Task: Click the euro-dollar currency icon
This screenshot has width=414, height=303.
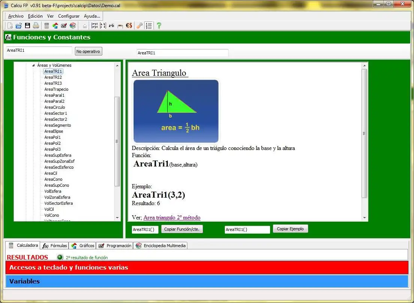Action: (x=129, y=25)
